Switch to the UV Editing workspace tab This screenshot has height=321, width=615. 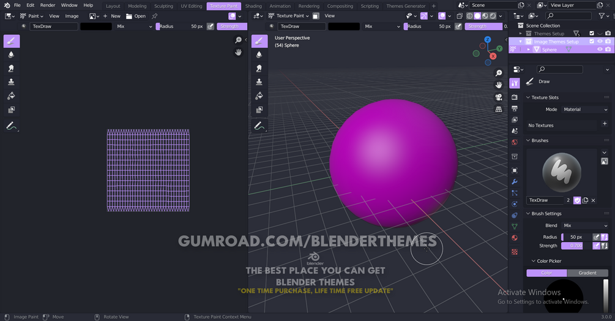tap(192, 6)
